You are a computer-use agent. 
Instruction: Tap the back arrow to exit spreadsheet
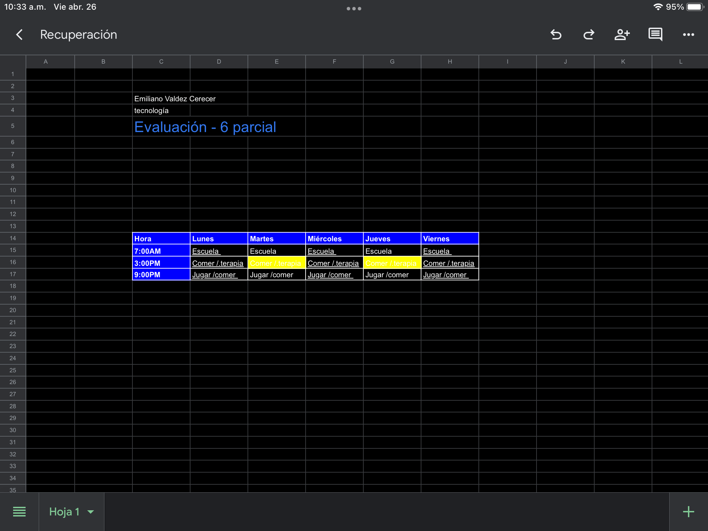pyautogui.click(x=20, y=35)
